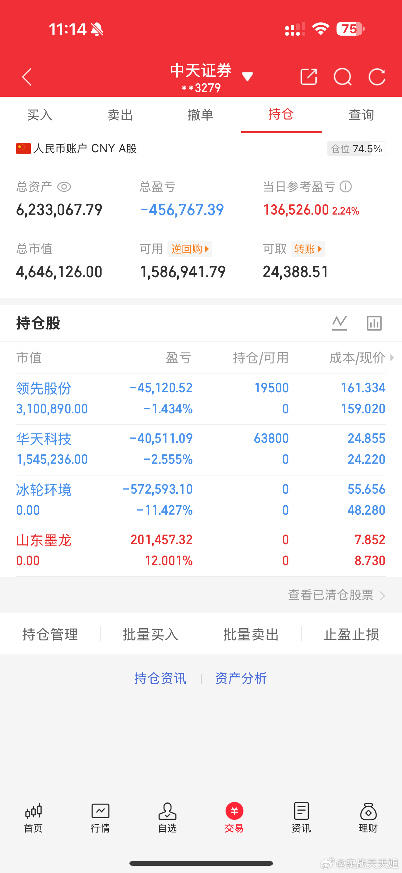Open account switcher arrow beside 中天证券

[x=247, y=77]
